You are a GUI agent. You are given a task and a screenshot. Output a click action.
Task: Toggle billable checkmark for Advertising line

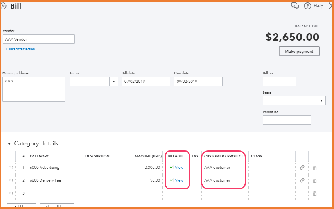point(171,168)
